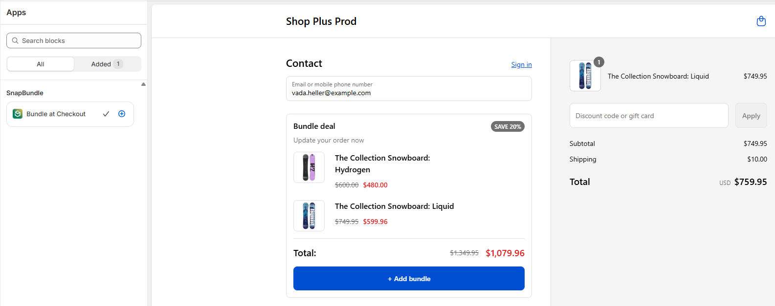Click the add block plus-circle icon
Image resolution: width=775 pixels, height=306 pixels.
pos(122,114)
